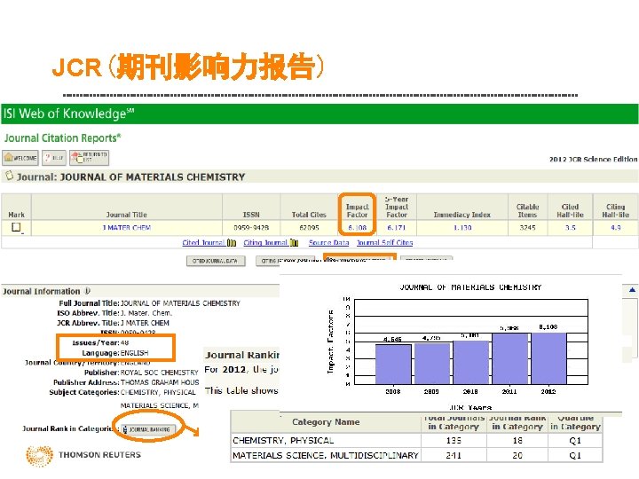Click the 2012 JCR Science Edition label
The width and height of the screenshot is (639, 479).
tap(594, 160)
